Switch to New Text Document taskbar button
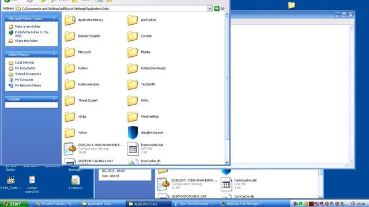The height and width of the screenshot is (207, 369). click(x=194, y=204)
